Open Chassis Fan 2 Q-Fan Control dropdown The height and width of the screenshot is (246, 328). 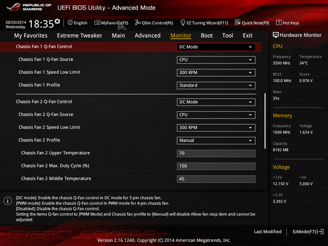(216, 102)
